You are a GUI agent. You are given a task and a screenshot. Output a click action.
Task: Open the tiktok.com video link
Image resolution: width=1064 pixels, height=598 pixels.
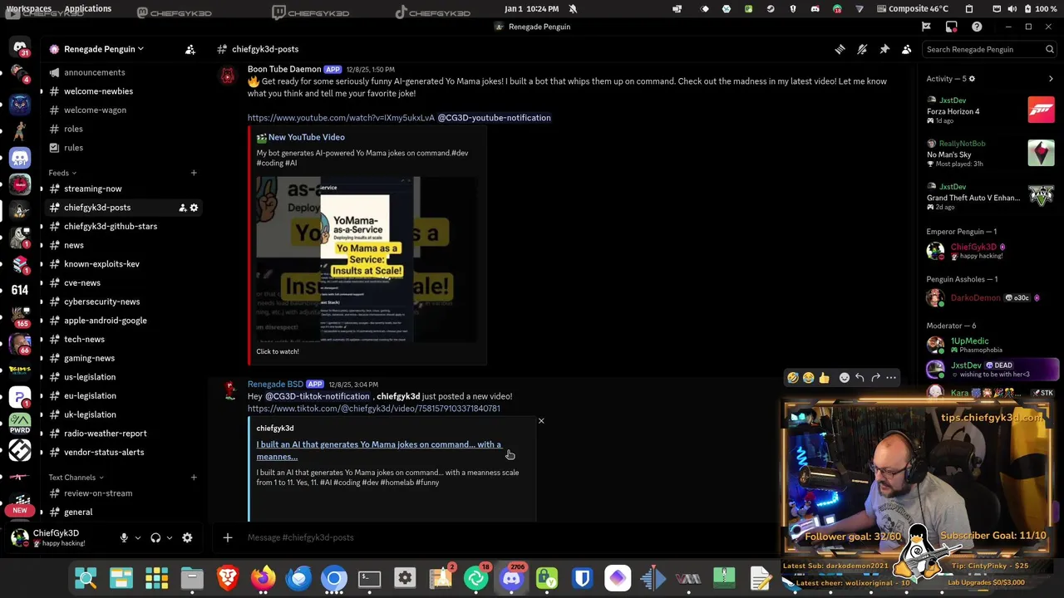[373, 409]
